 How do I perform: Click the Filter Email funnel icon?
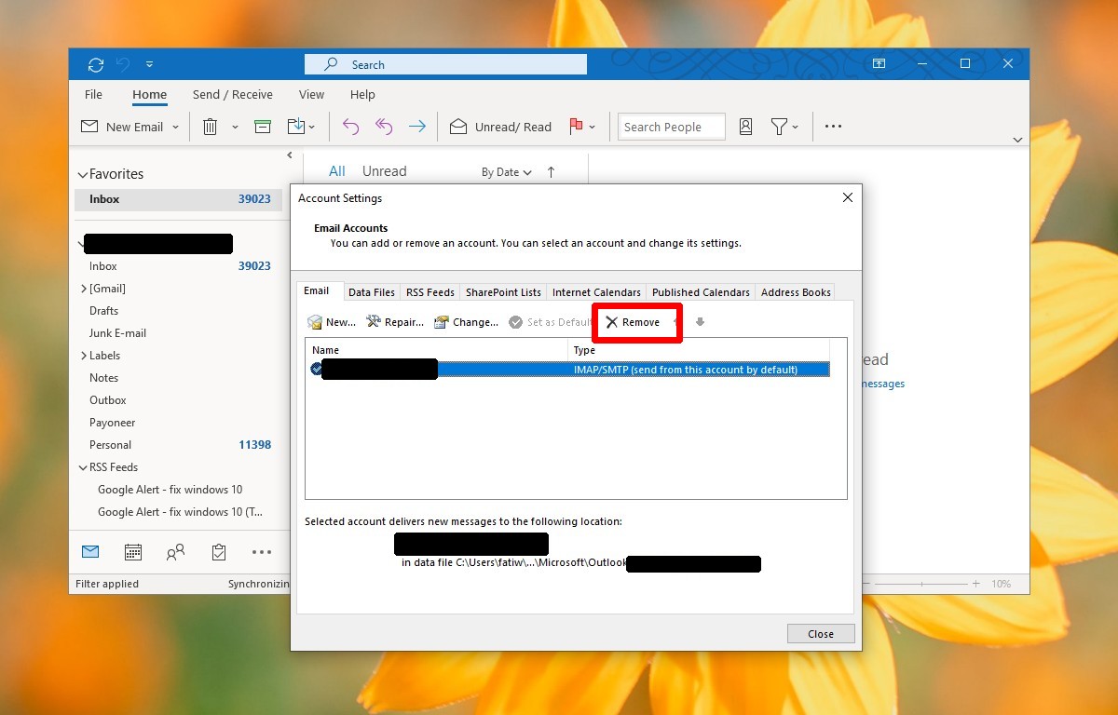point(780,127)
